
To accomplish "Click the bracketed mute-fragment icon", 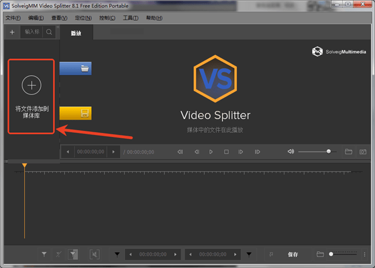I will coord(95,254).
